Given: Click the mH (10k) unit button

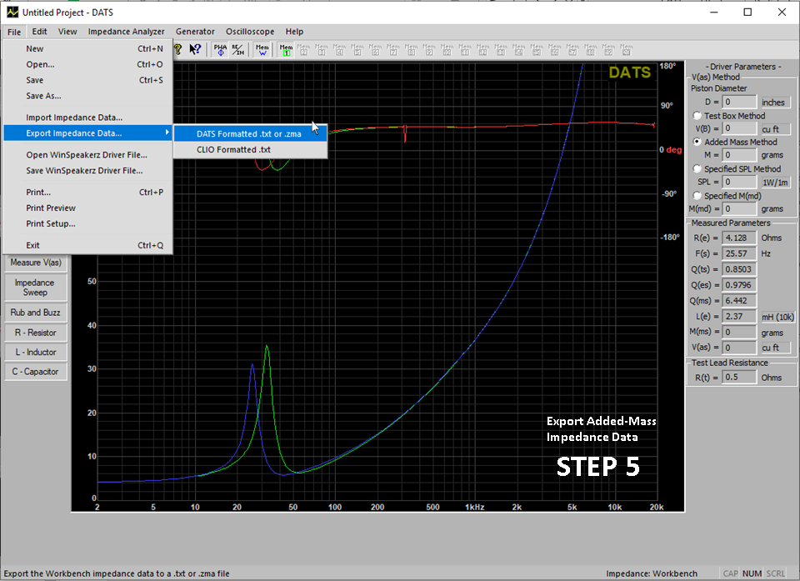Looking at the screenshot, I should tap(777, 317).
